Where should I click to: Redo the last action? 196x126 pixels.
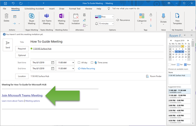click(x=21, y=3)
